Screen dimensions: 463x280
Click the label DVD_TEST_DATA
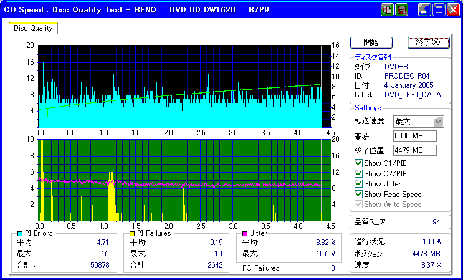tap(413, 95)
